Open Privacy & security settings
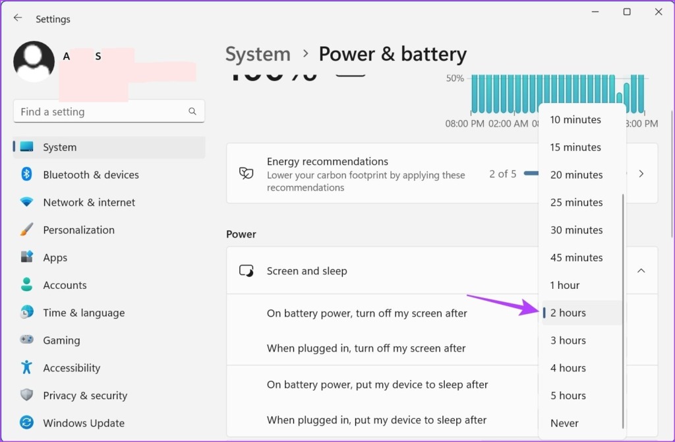 pos(85,395)
